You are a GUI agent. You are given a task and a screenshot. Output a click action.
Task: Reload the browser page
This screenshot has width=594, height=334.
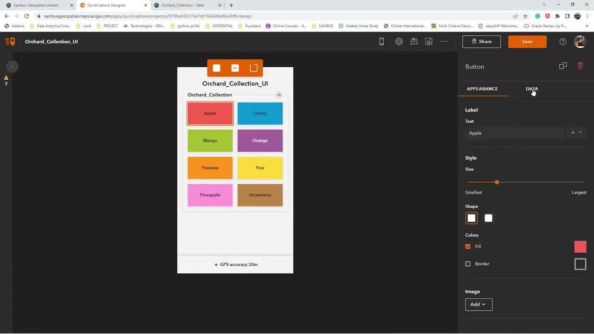(26, 16)
